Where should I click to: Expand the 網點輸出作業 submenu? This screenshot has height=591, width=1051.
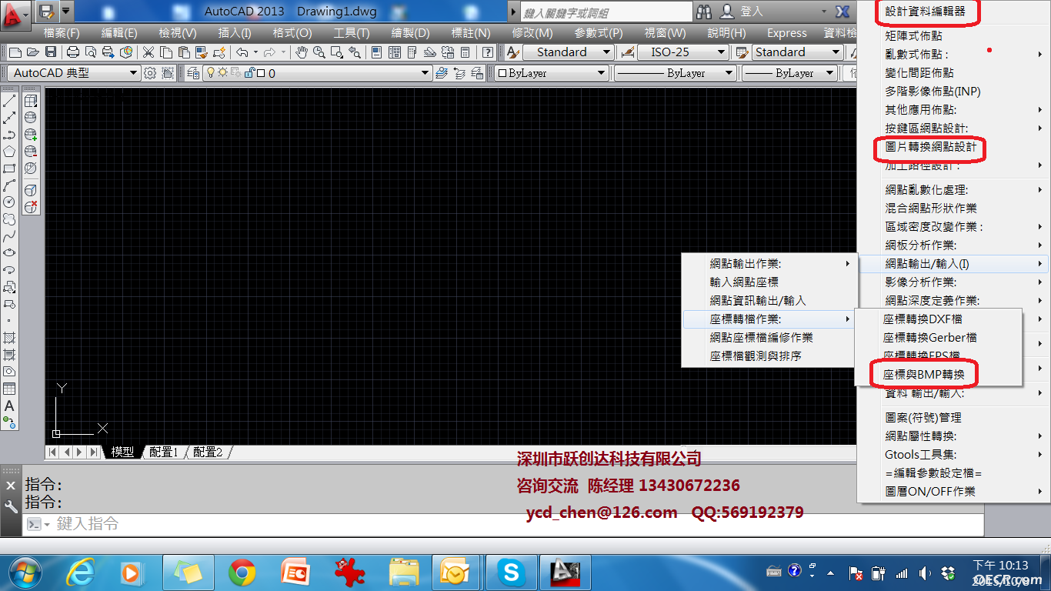click(769, 264)
